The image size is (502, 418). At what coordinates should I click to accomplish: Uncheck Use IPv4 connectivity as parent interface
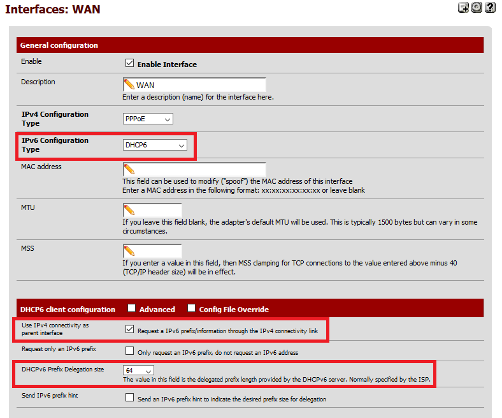(x=130, y=330)
